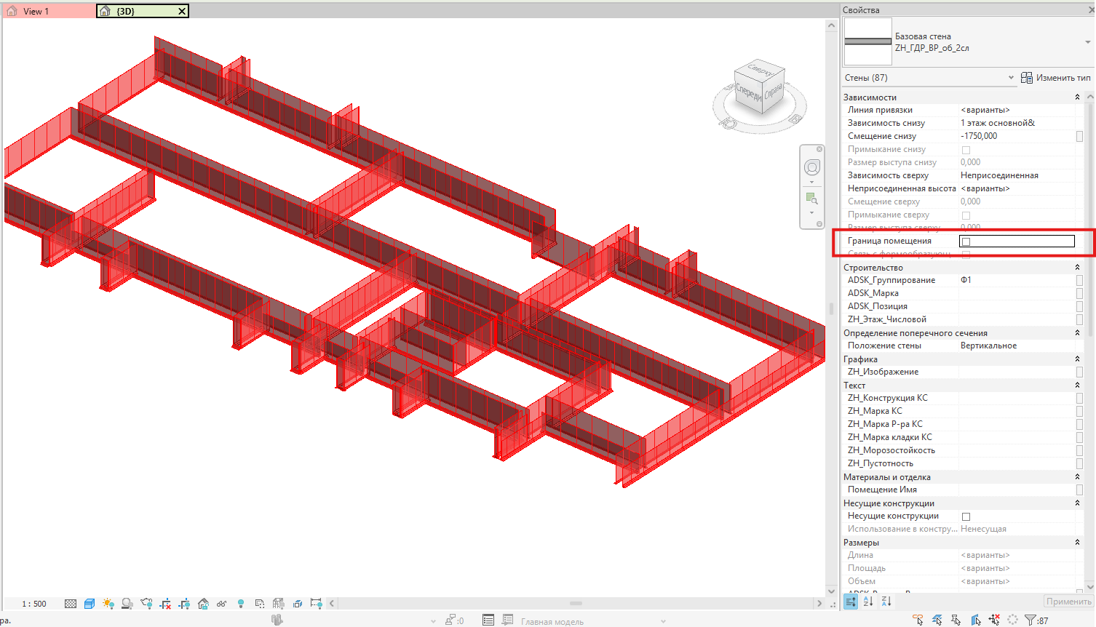This screenshot has height=627, width=1096.
Task: Click the Crop View icon
Action: pyautogui.click(x=165, y=604)
